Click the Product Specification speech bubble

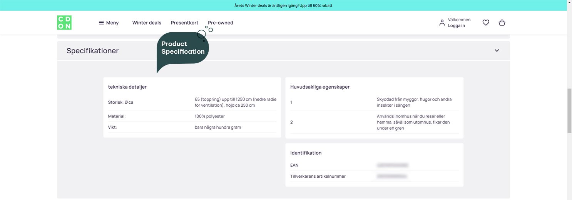[x=183, y=48]
